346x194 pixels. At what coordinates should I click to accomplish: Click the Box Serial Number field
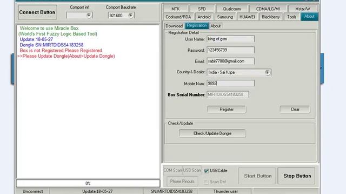point(228,95)
